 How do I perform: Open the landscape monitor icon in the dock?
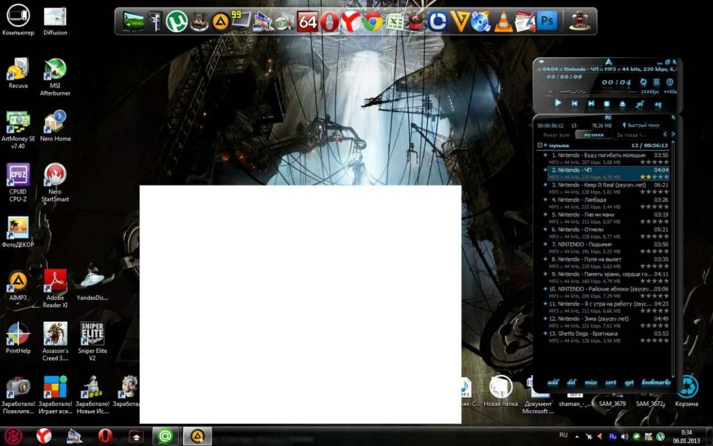[133, 22]
